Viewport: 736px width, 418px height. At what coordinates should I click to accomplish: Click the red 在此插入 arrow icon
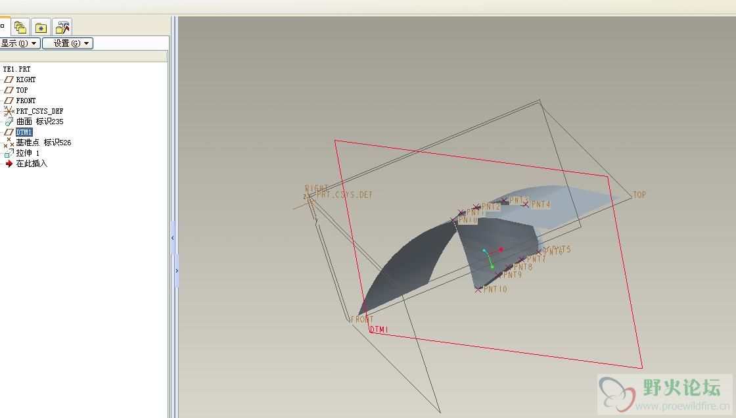tap(9, 164)
